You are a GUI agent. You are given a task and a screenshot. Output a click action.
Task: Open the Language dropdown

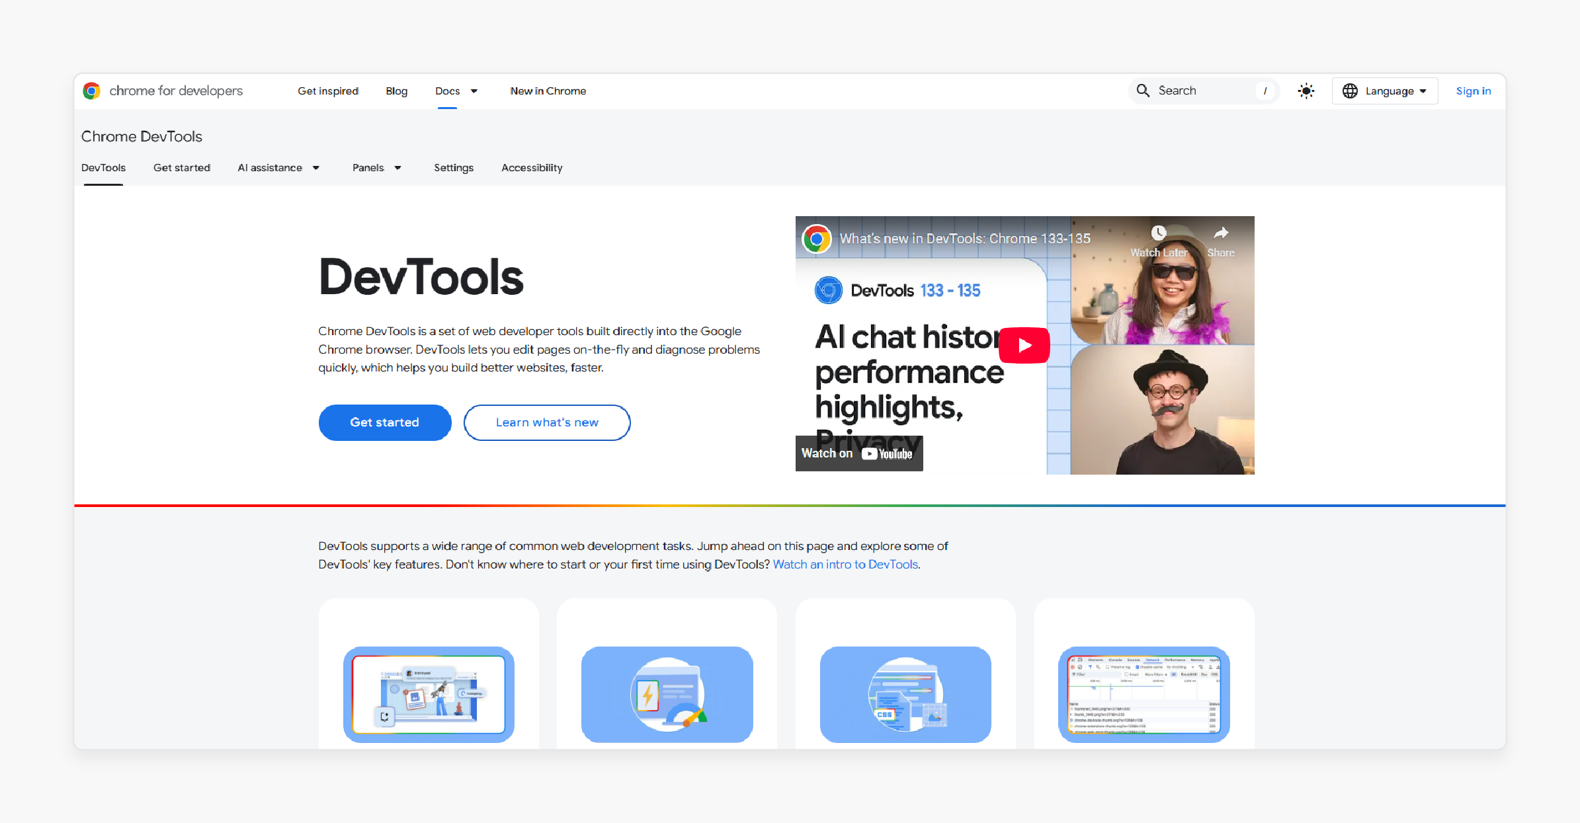coord(1385,91)
